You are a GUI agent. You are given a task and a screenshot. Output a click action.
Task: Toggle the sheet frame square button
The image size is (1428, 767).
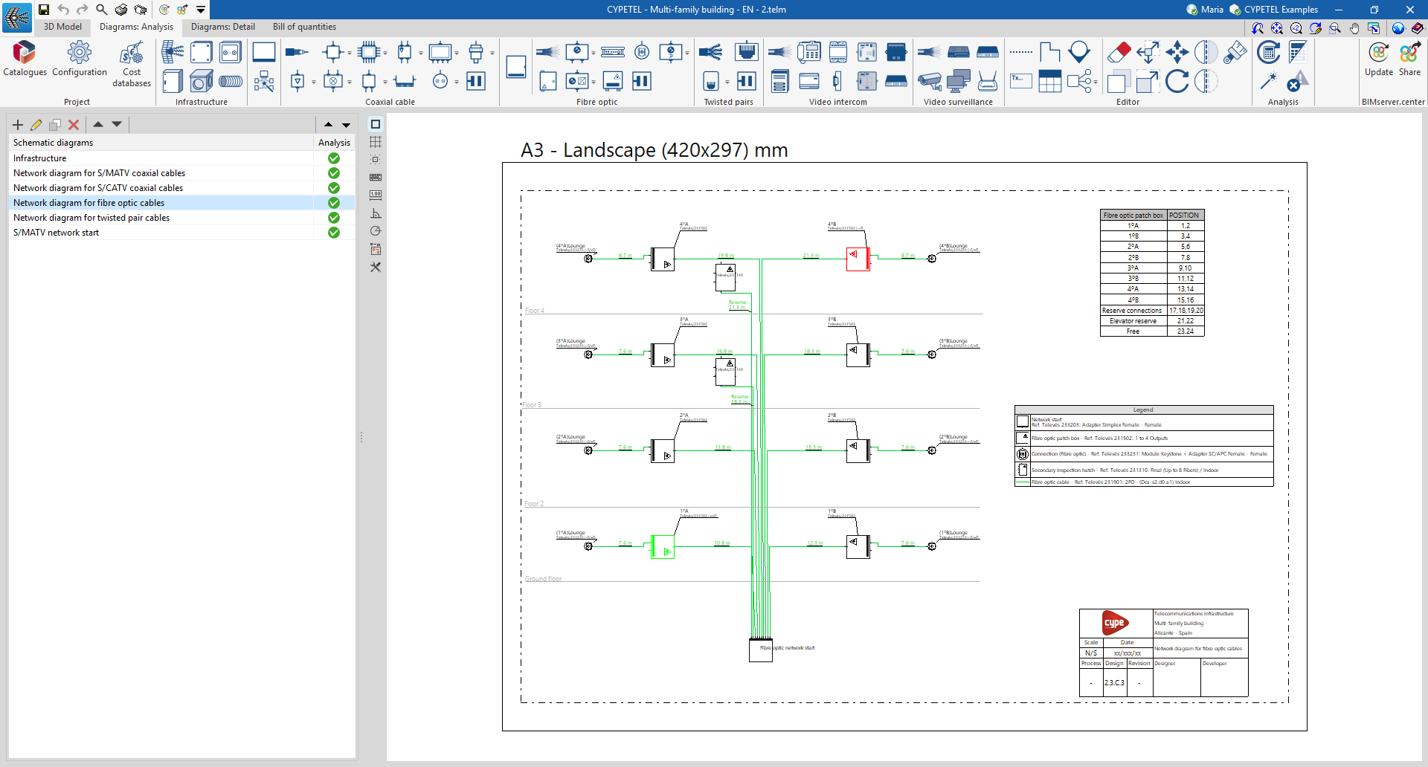pos(376,124)
